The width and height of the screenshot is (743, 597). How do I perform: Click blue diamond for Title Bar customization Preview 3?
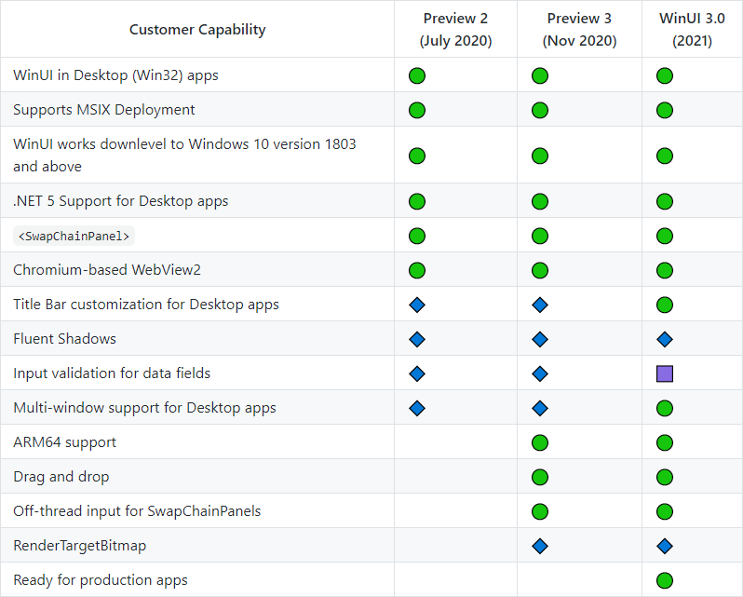point(540,305)
